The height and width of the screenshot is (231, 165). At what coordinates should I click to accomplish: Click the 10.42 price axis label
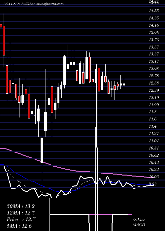[x=154, y=162]
